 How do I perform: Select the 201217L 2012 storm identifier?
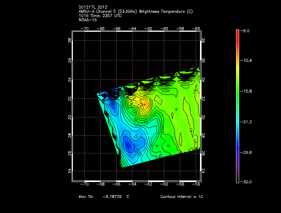(93, 7)
